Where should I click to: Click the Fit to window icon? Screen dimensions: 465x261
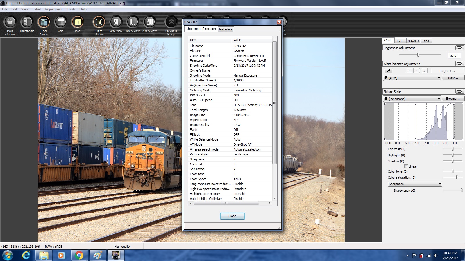99,22
